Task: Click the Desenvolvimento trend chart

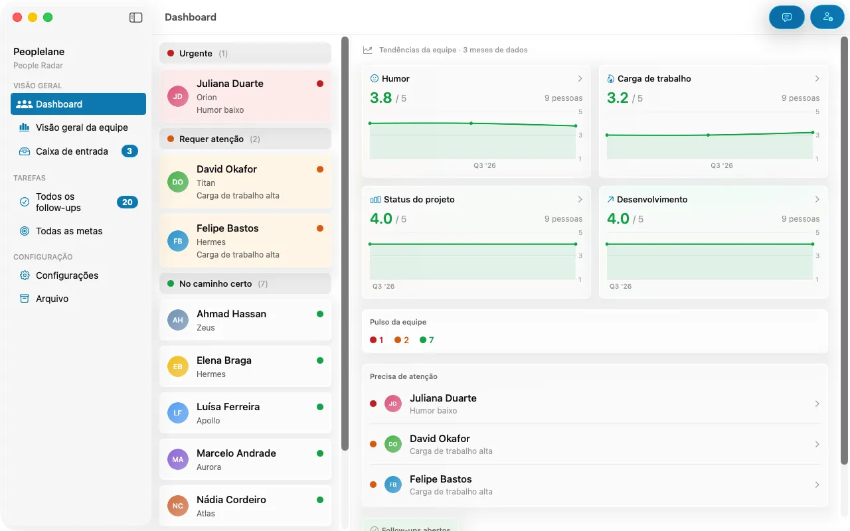Action: tap(710, 256)
